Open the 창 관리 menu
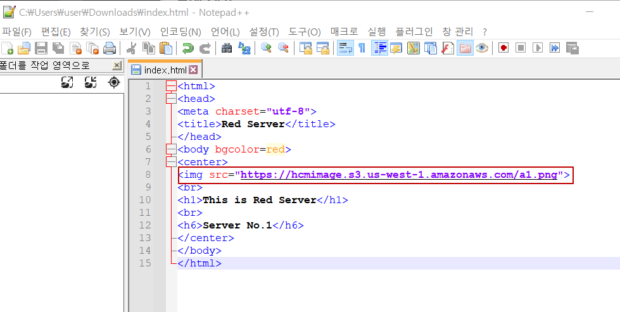620x312 pixels. [x=457, y=32]
